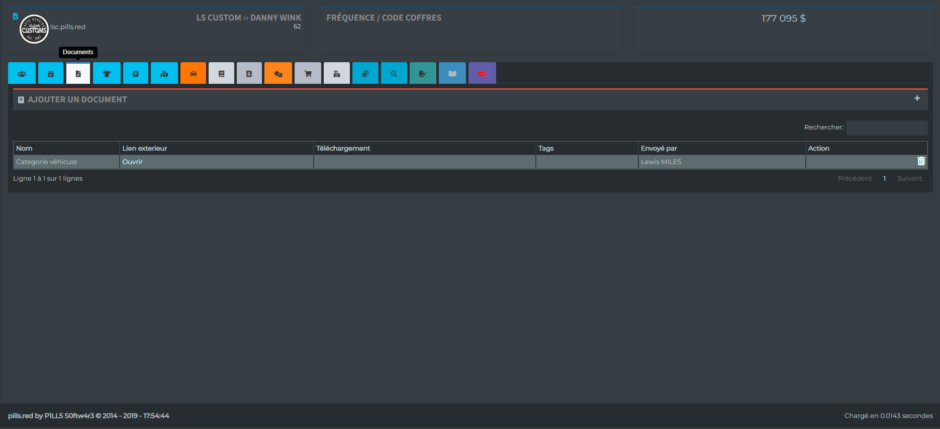
Task: Click the Categorie véhicule name cell
Action: point(66,162)
